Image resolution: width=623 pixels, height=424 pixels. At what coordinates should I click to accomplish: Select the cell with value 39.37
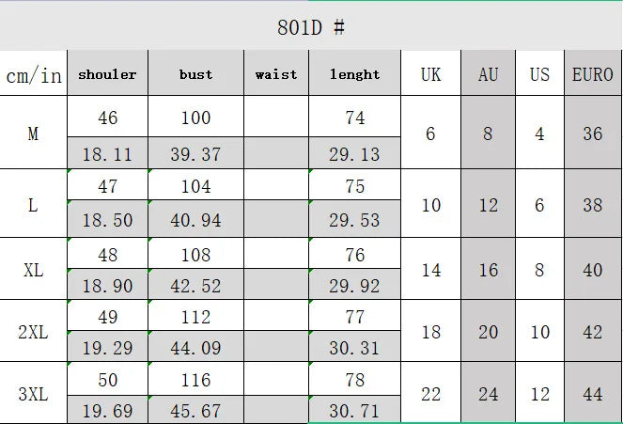[x=195, y=154]
